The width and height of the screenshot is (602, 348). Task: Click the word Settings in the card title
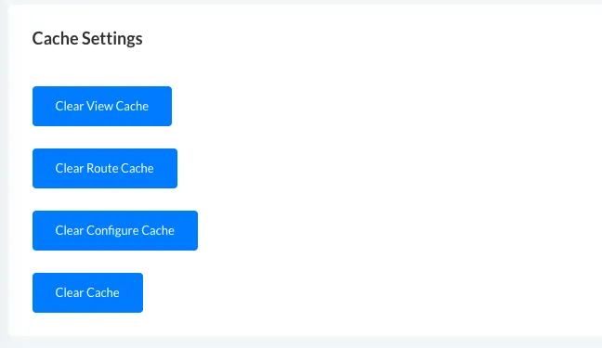[x=112, y=39]
